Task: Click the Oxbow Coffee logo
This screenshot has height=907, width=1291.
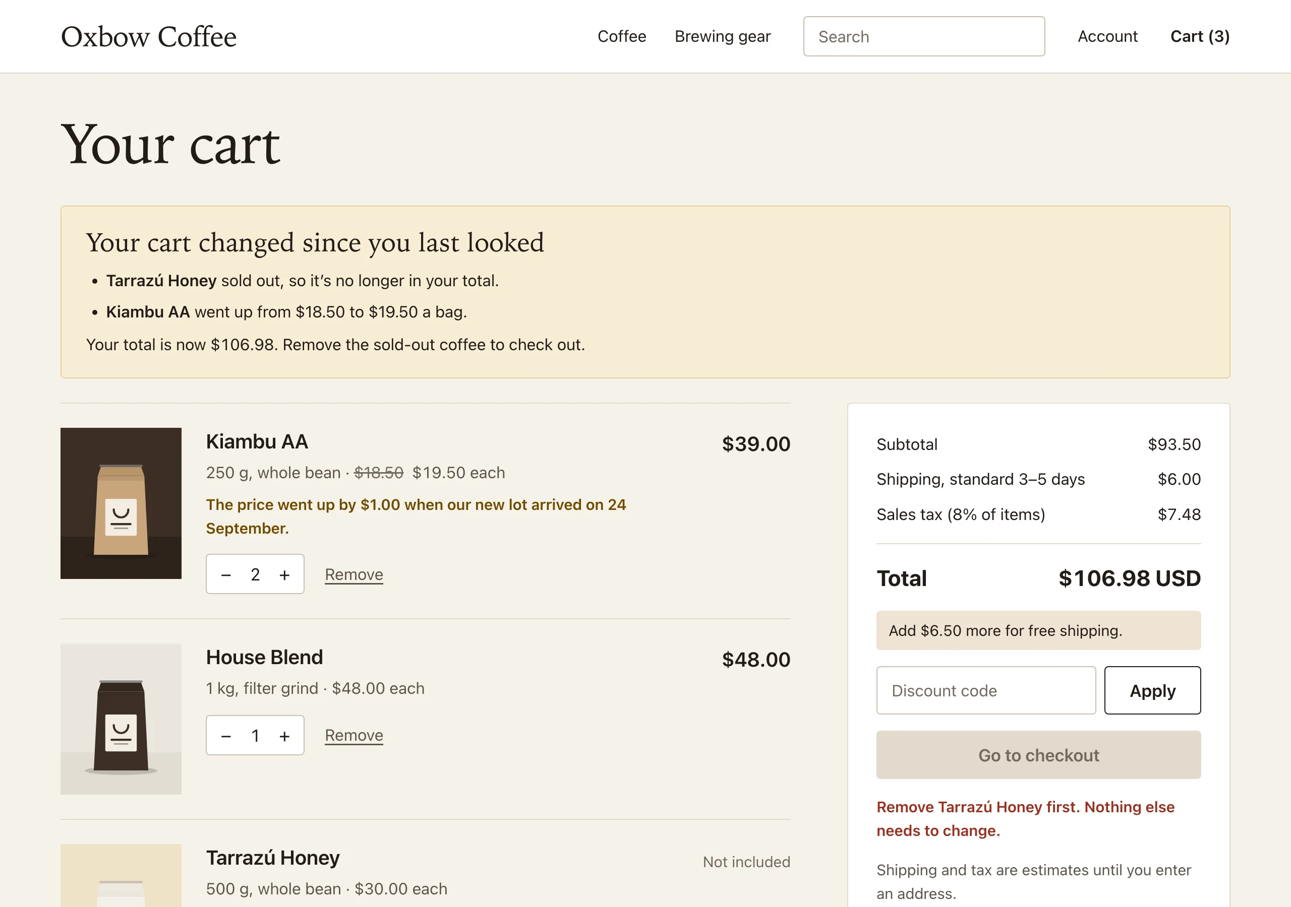Action: tap(148, 36)
